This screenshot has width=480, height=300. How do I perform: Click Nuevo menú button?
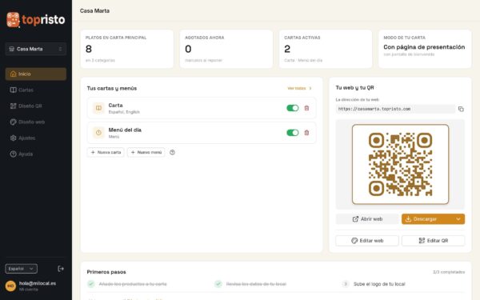(x=146, y=153)
